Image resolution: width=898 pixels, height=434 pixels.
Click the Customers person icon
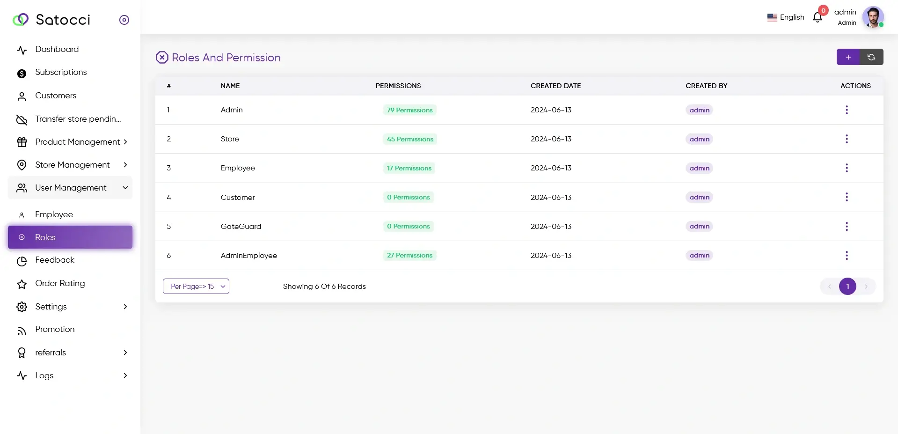[x=22, y=96]
